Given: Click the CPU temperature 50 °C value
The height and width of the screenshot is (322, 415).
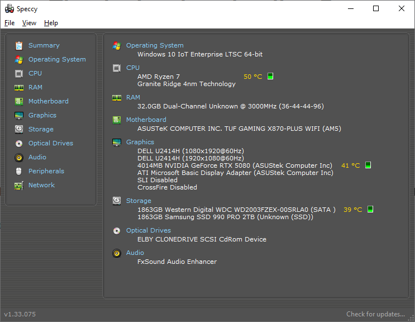Looking at the screenshot, I should 253,77.
